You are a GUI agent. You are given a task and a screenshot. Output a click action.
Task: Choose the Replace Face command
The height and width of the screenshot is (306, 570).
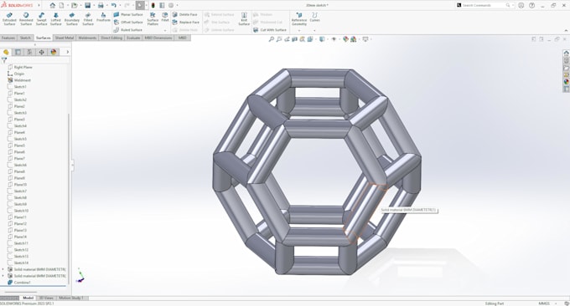[x=186, y=22]
